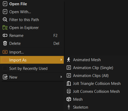Image resolution: width=128 pixels, height=111 pixels.
Task: Click the Rename icon
Action: click(x=5, y=36)
